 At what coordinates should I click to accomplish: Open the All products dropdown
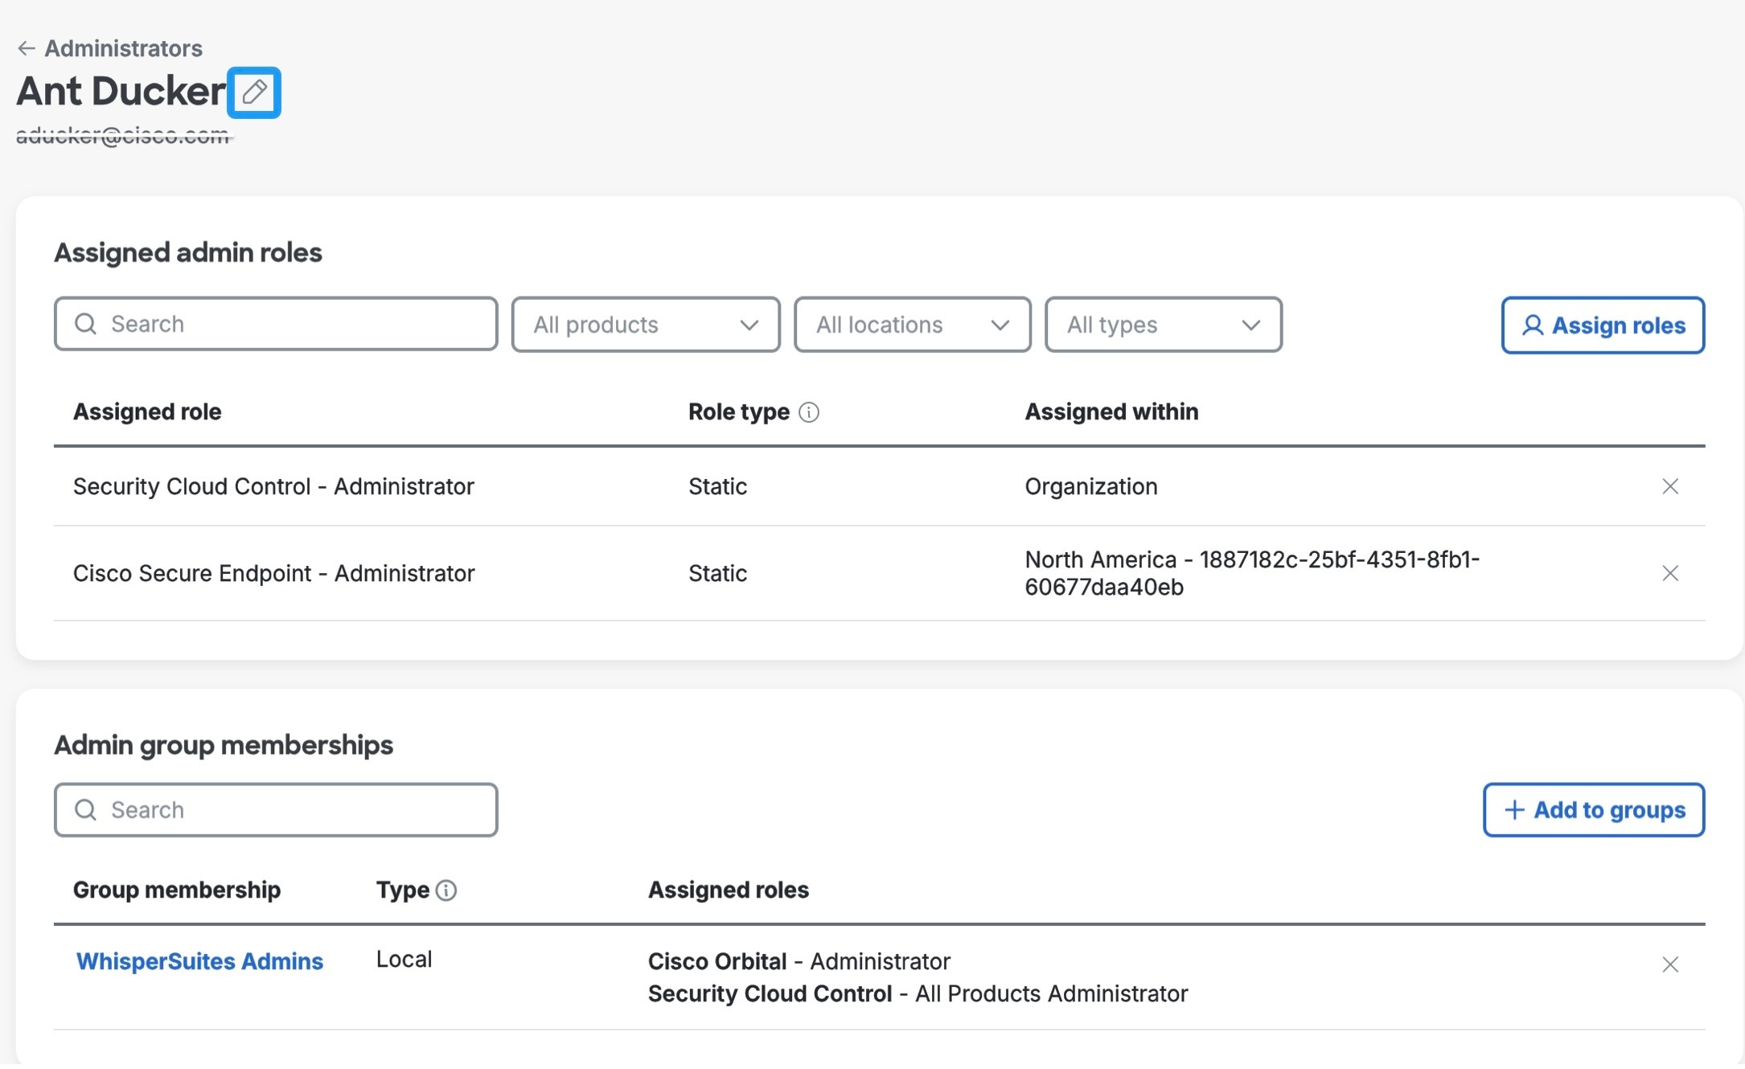646,325
